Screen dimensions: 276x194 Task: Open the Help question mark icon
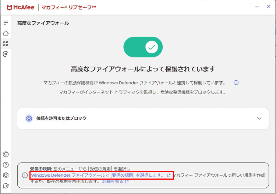click(x=6, y=165)
